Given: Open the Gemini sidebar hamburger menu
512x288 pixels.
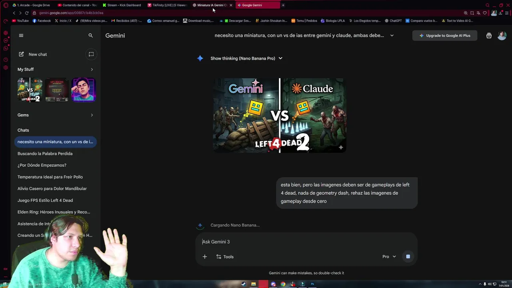Looking at the screenshot, I should coord(21,36).
